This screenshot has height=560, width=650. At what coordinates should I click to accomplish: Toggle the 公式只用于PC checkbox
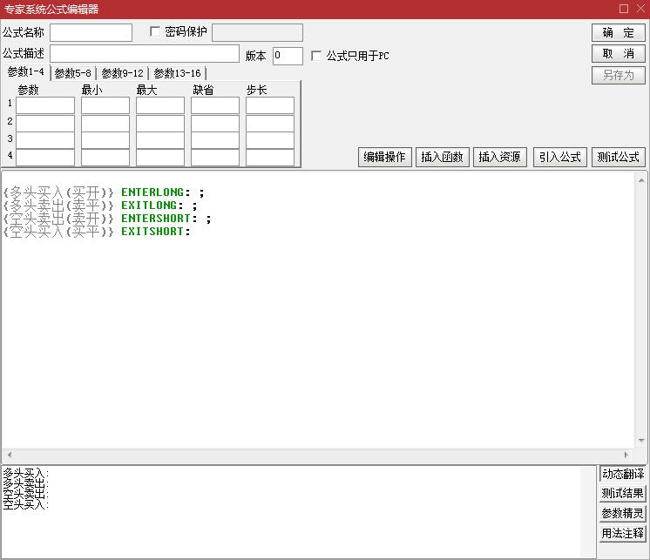tap(316, 56)
